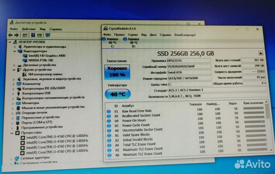275x174 pixels.
Task: Click the 40 °C temperature button
Action: (118, 94)
